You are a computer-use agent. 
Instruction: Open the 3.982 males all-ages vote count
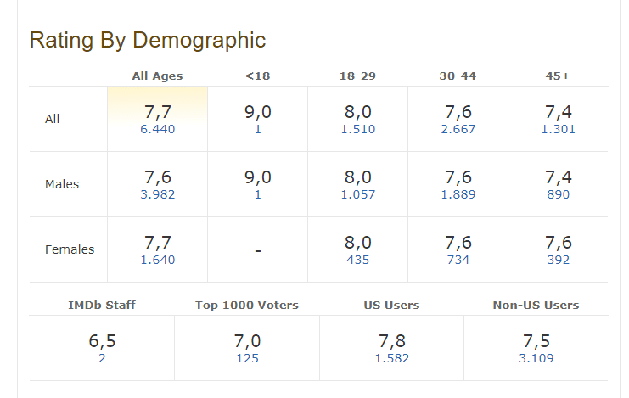click(158, 194)
